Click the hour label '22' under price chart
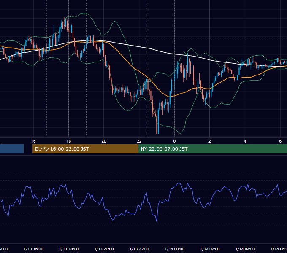 point(139,141)
